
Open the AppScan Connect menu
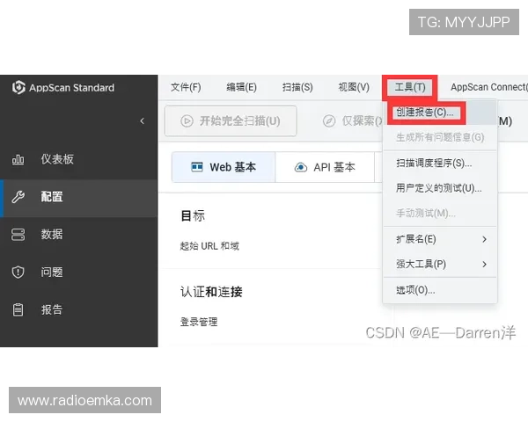coord(489,87)
